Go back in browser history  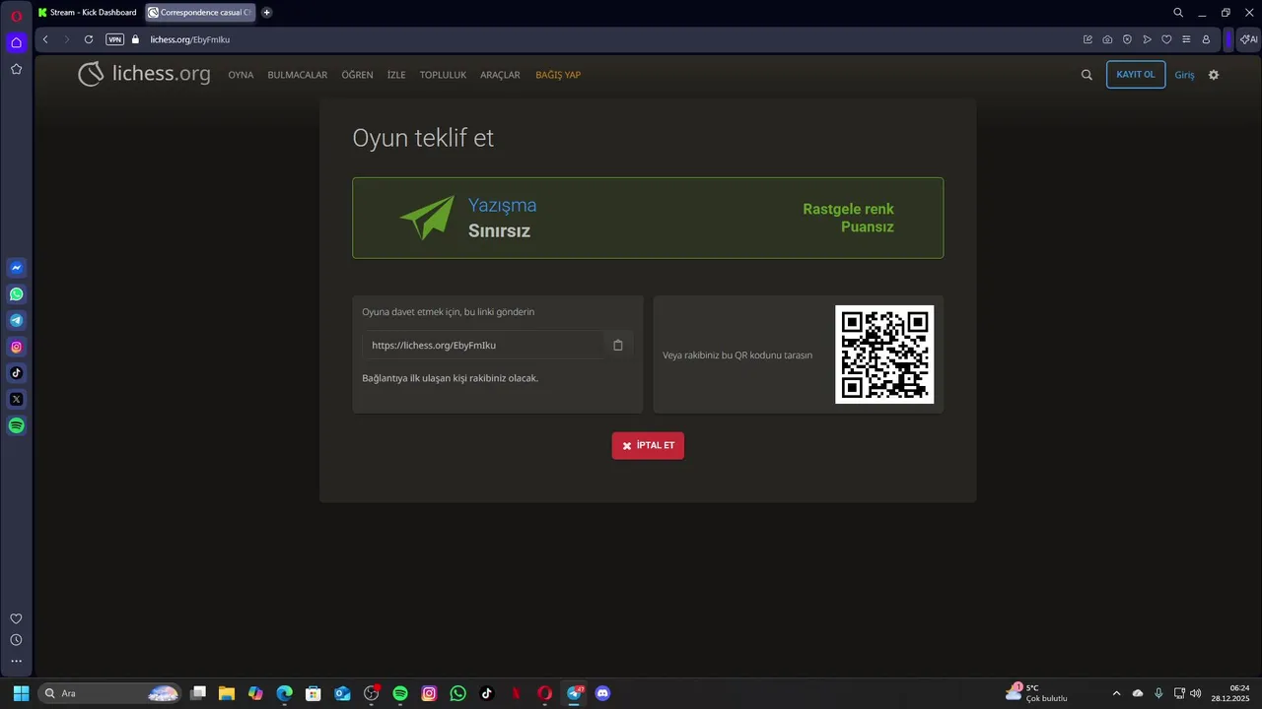[x=45, y=39]
